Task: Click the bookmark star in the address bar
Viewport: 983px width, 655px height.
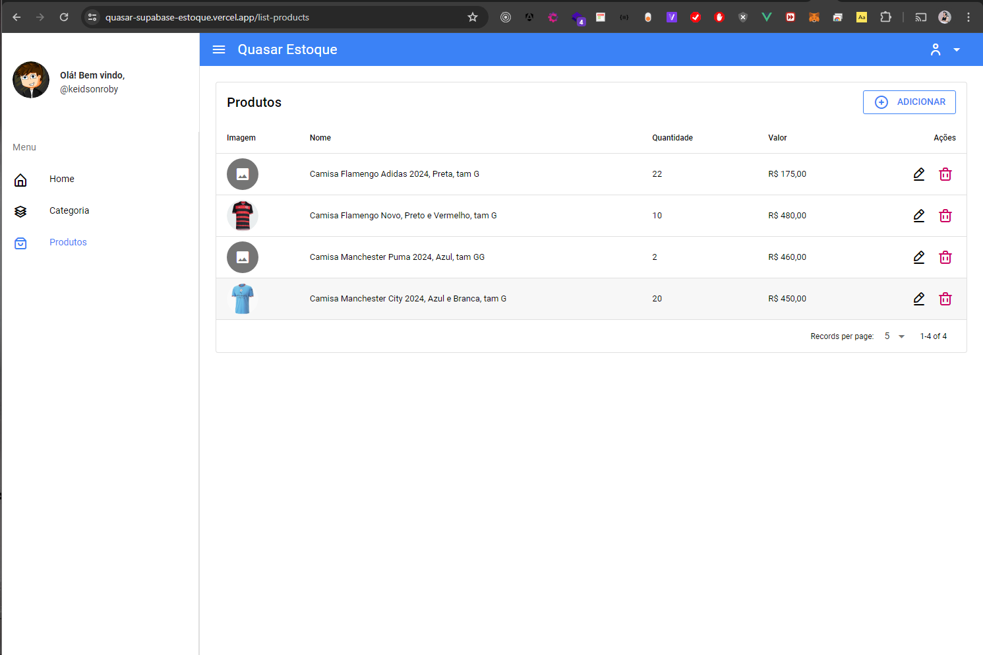Action: [472, 17]
